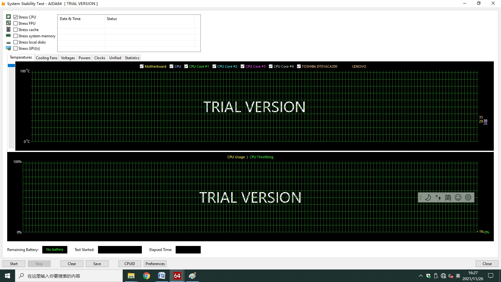Screen dimensions: 501x282
Task: Select the Temperatures tab
Action: 21,57
